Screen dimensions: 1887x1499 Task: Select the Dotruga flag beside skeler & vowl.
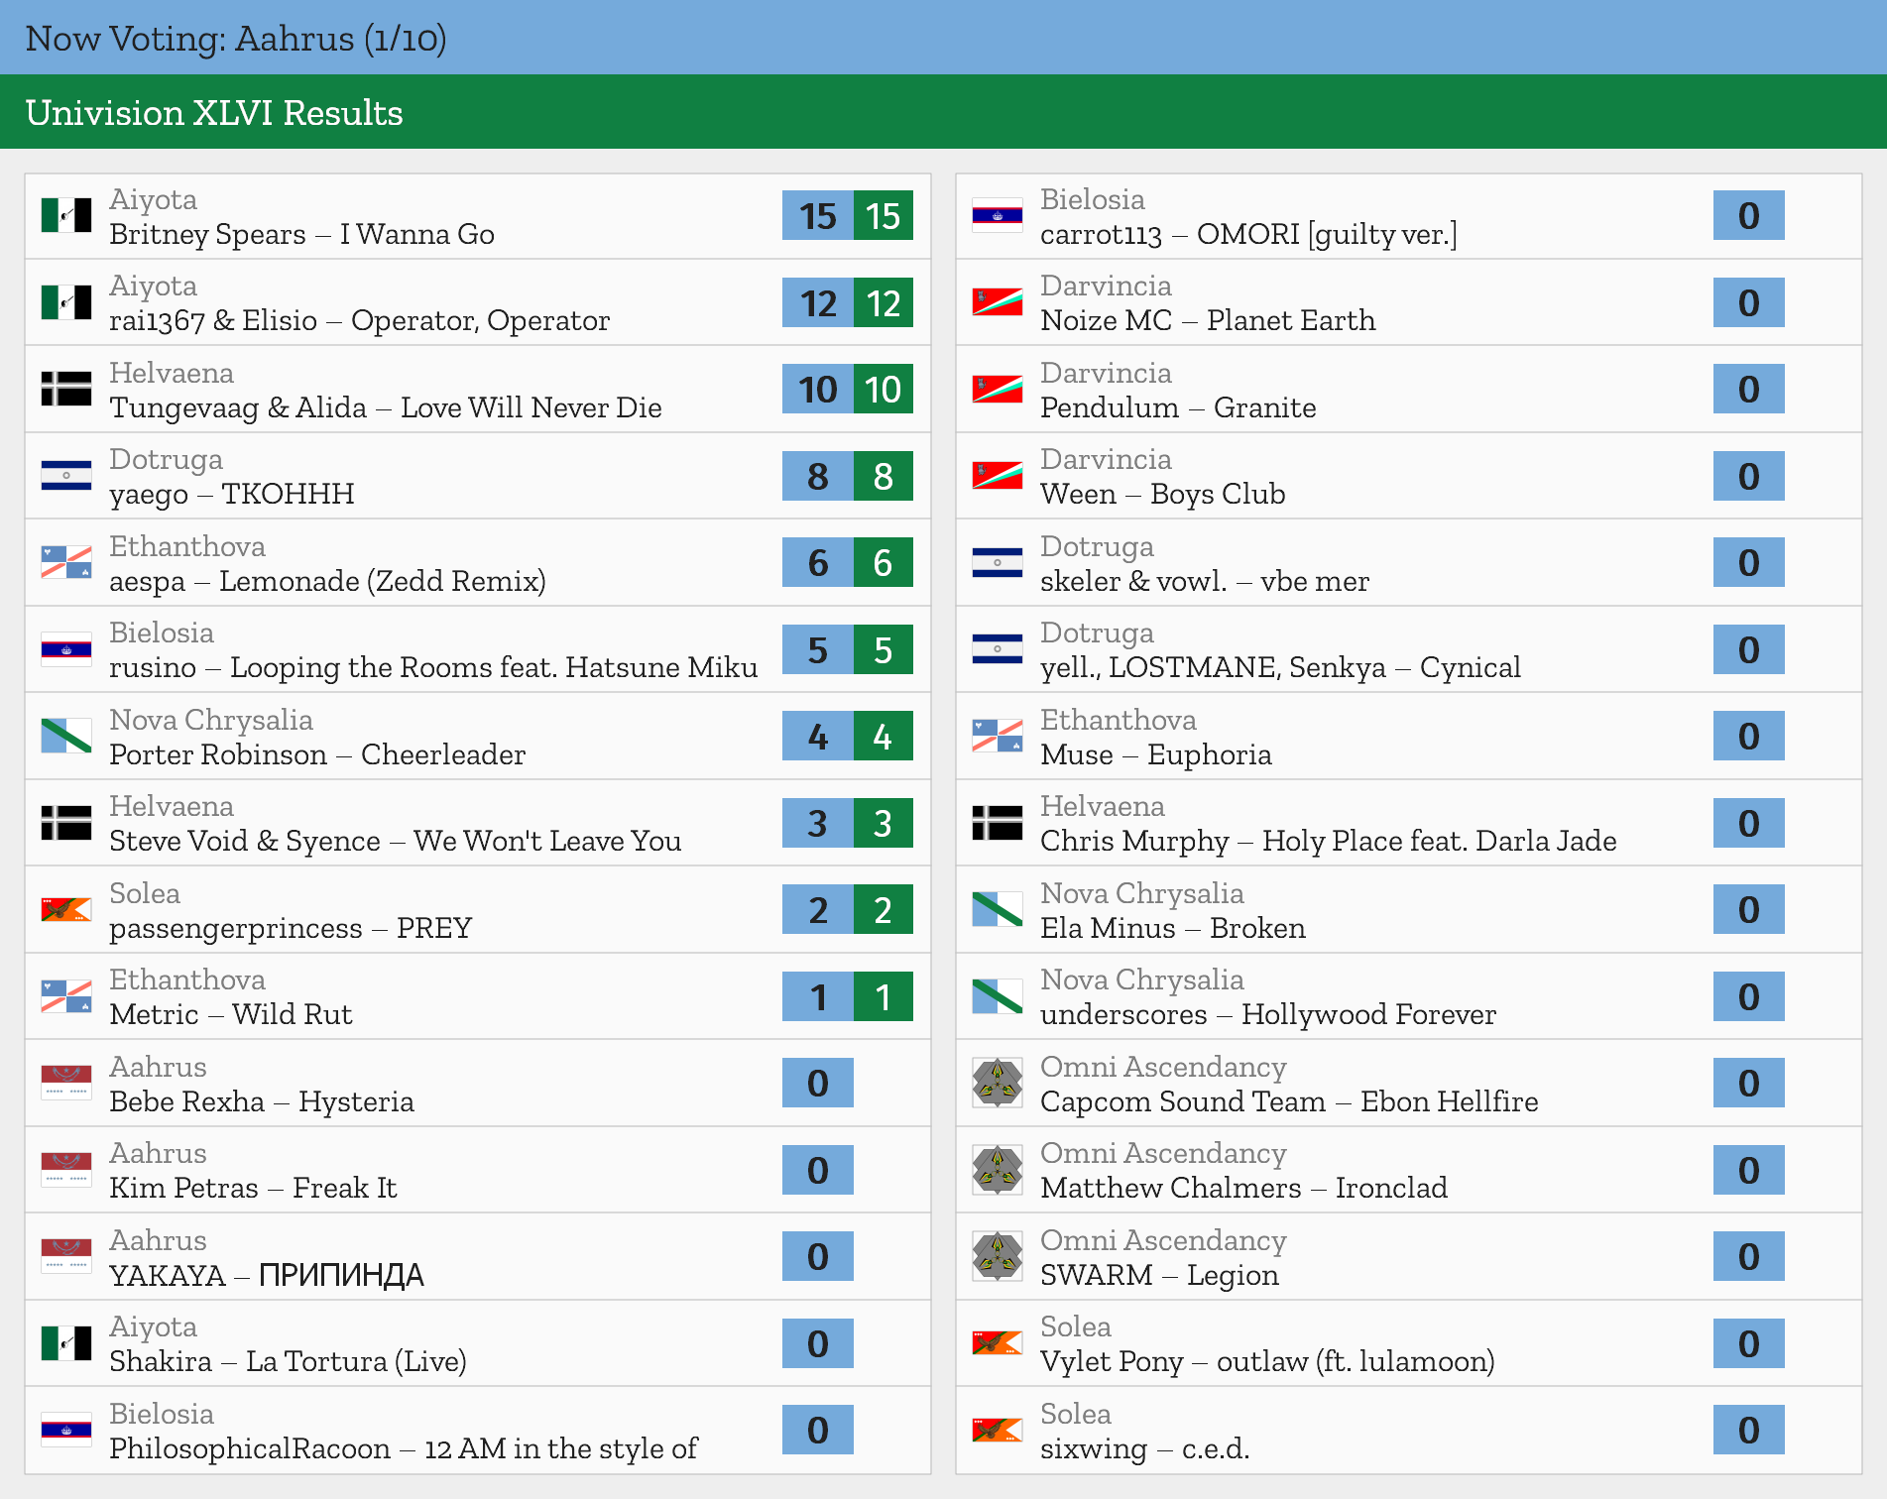[998, 562]
